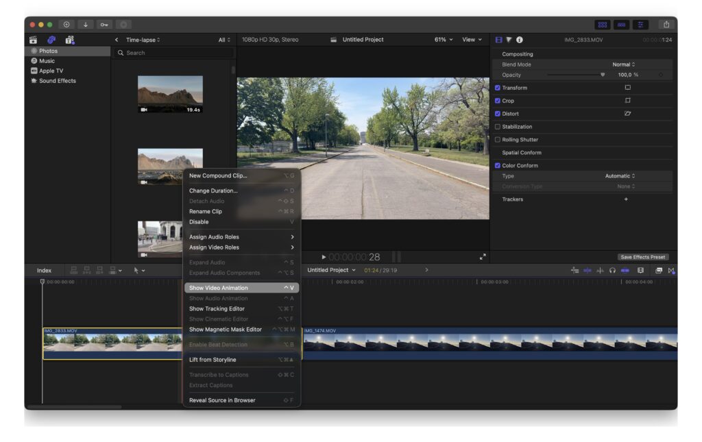Choose Reveal Source in Browser
The height and width of the screenshot is (442, 702).
(242, 400)
